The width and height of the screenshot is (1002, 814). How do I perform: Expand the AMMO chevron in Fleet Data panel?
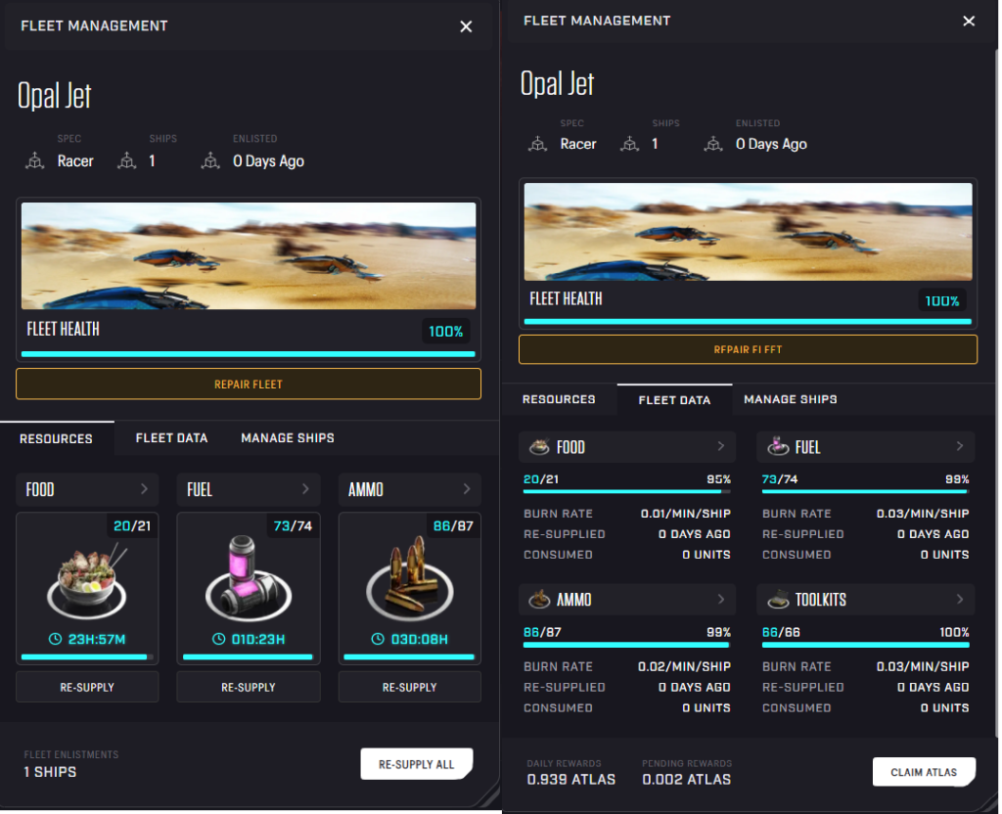pyautogui.click(x=721, y=600)
